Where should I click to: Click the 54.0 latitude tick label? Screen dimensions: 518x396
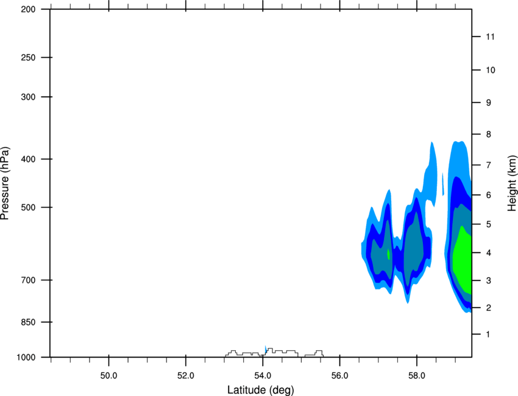(x=263, y=376)
